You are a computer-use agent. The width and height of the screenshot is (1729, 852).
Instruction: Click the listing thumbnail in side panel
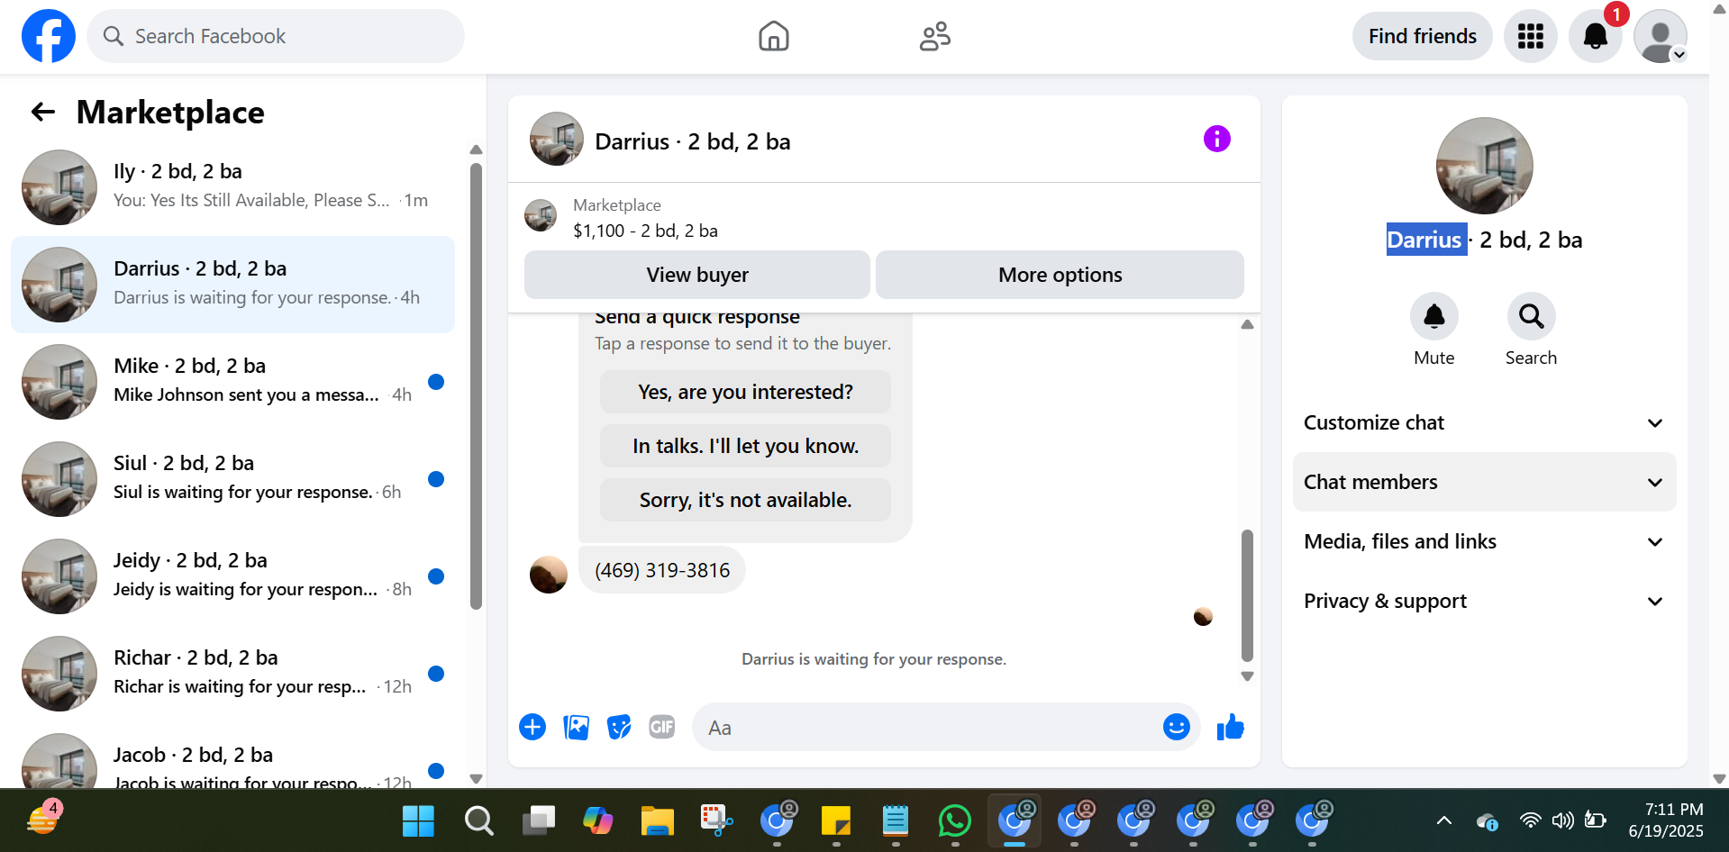(1484, 166)
